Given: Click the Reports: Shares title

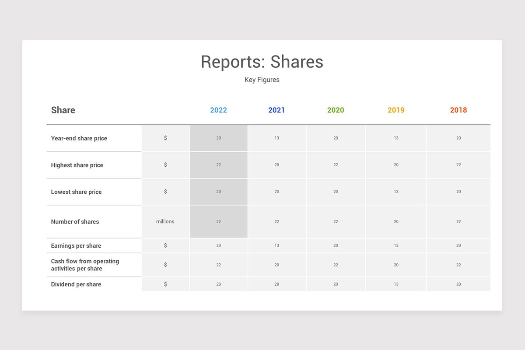Looking at the screenshot, I should [x=262, y=62].
